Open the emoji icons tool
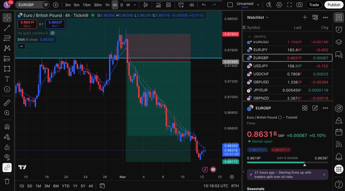Viewport: 345px width, 191px height. [7, 89]
